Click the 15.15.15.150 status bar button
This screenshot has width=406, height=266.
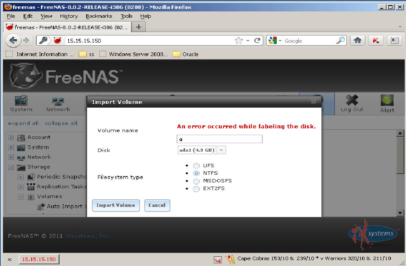(39, 259)
